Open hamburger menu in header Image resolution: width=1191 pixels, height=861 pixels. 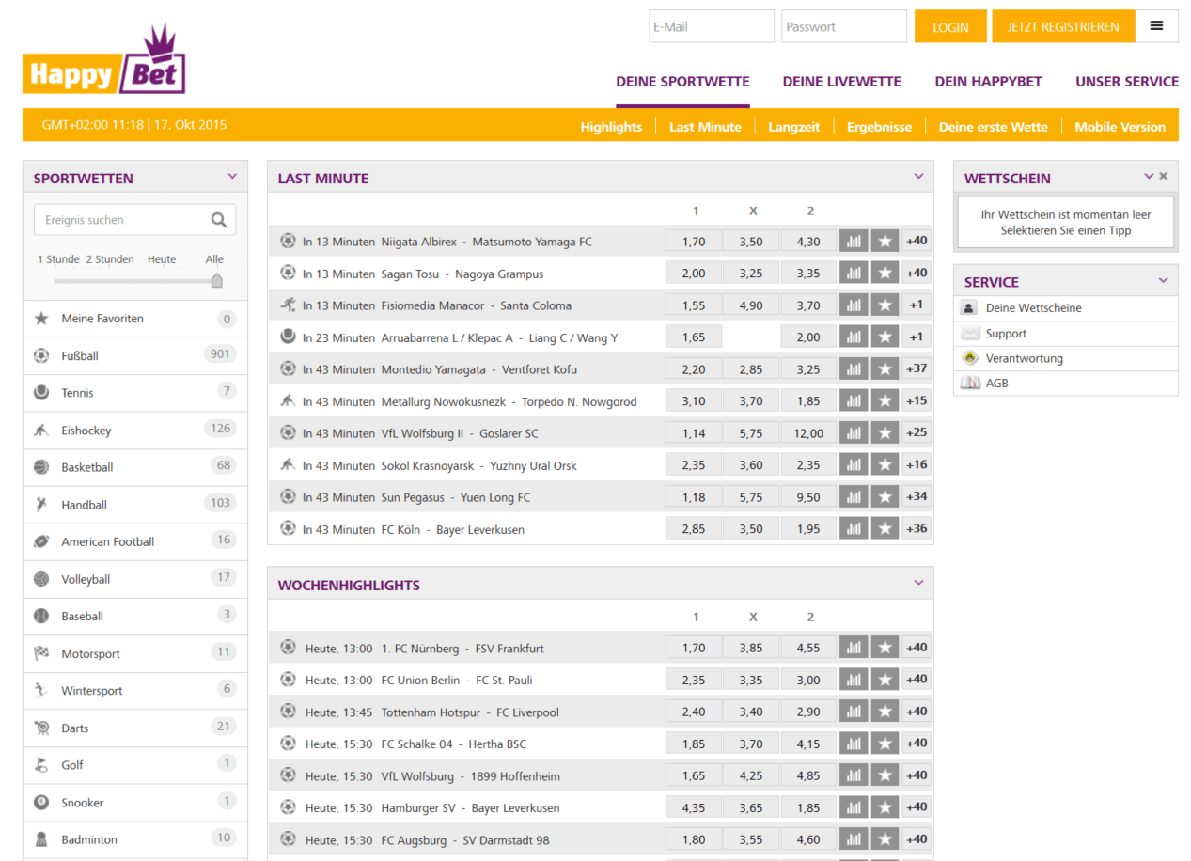pos(1157,26)
